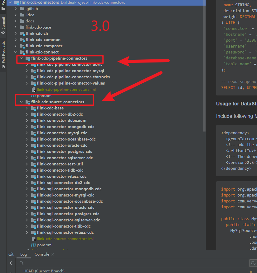Click the flink-connector-mysql-cdc module icon
The height and width of the screenshot is (273, 257).
(x=33, y=133)
